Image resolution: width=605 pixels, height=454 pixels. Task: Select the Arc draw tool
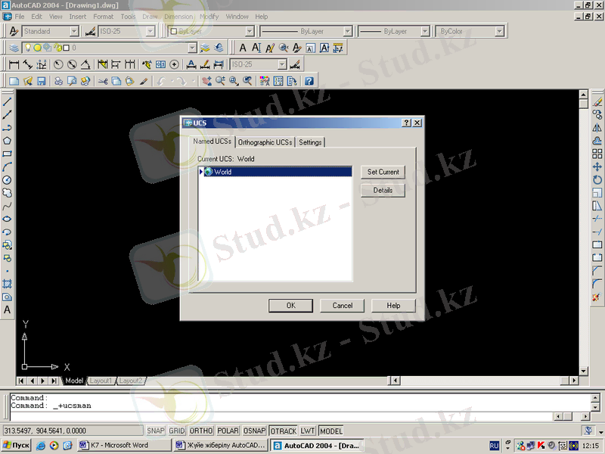point(7,166)
